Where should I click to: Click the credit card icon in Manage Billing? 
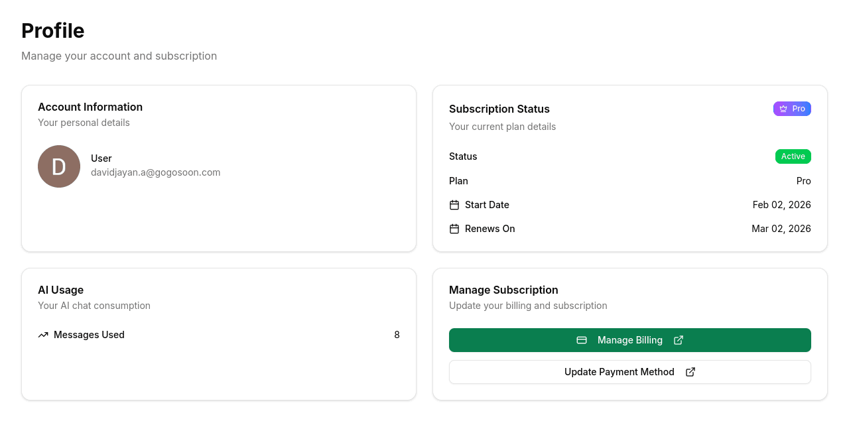point(582,340)
